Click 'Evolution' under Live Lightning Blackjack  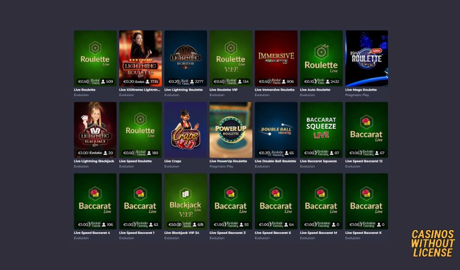81,166
